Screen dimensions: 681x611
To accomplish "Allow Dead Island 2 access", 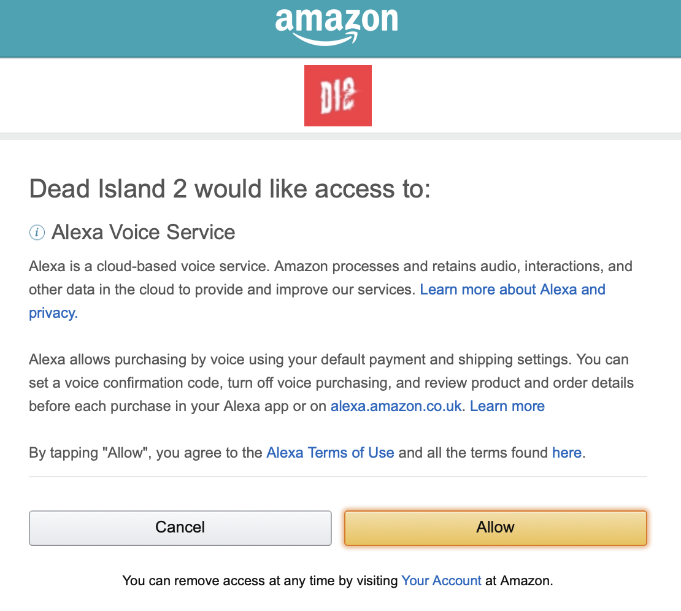I will (496, 528).
